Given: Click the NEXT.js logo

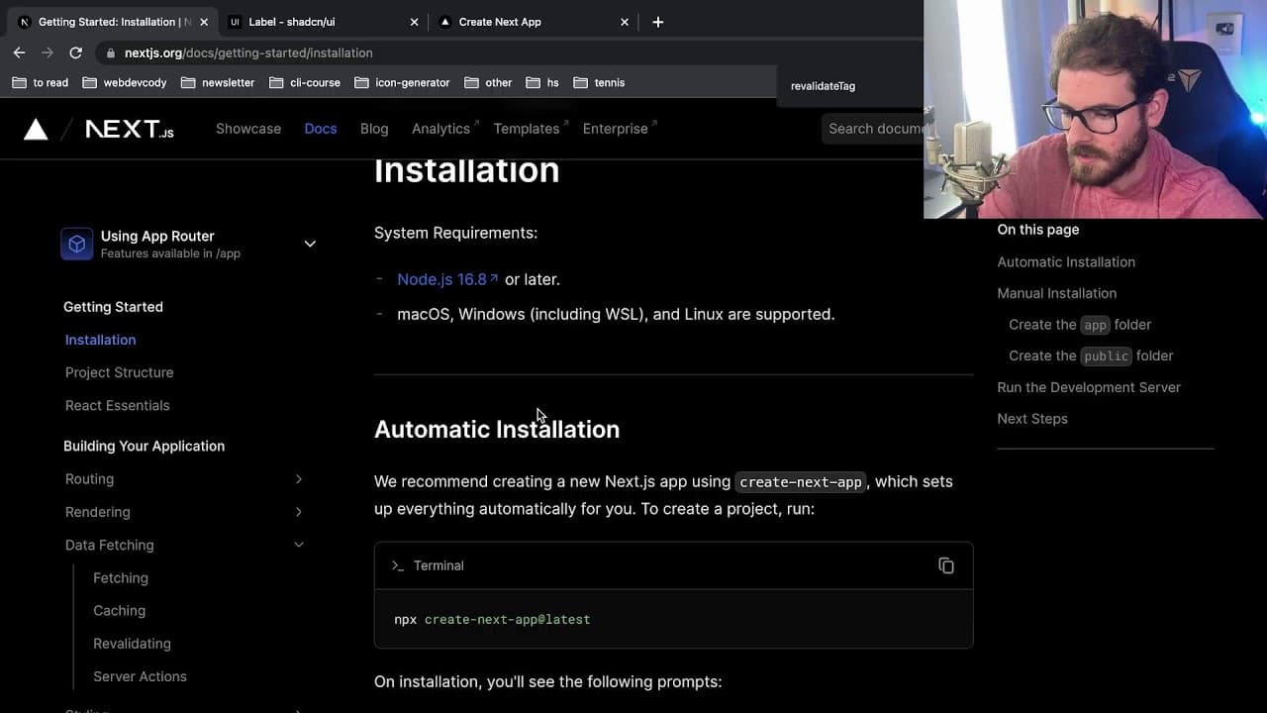Looking at the screenshot, I should (130, 129).
